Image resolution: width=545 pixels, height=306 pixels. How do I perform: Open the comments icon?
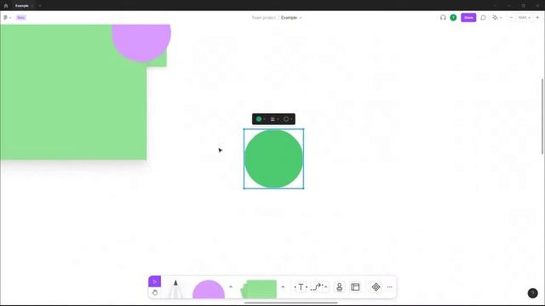(483, 17)
